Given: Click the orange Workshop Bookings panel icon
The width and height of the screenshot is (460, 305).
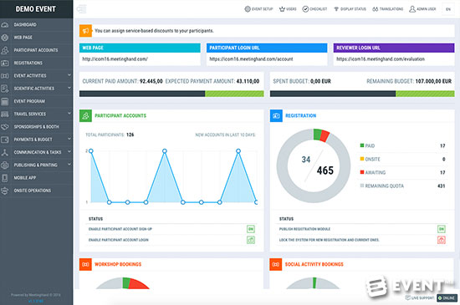Looking at the screenshot, I should click(85, 264).
